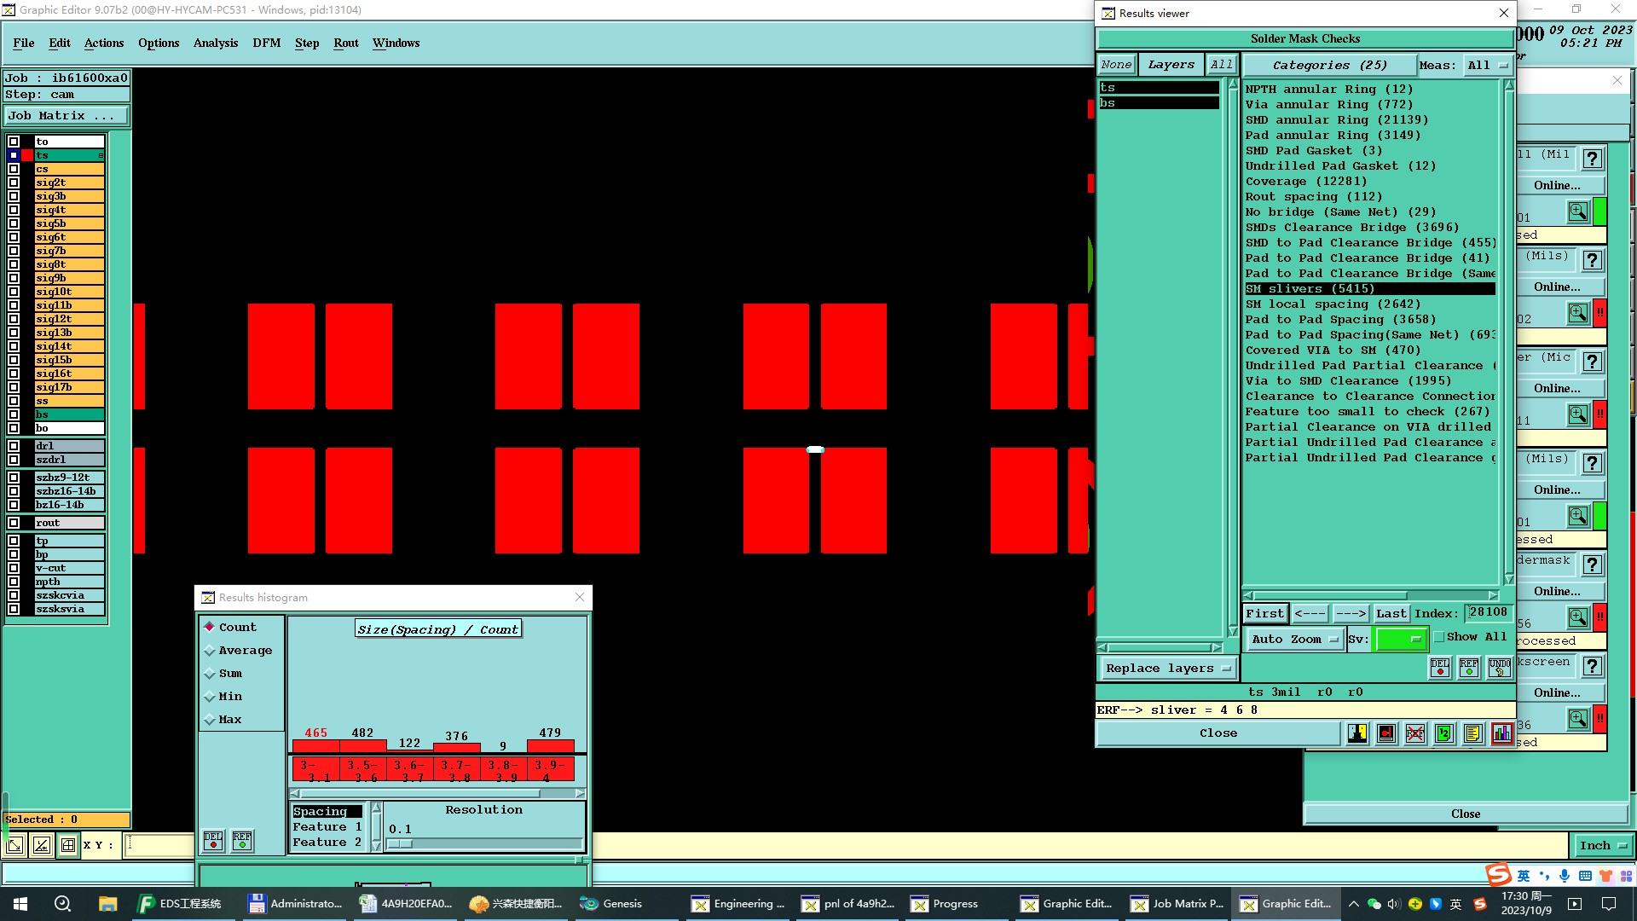Click the UNDO icon in Results viewer

[1499, 668]
